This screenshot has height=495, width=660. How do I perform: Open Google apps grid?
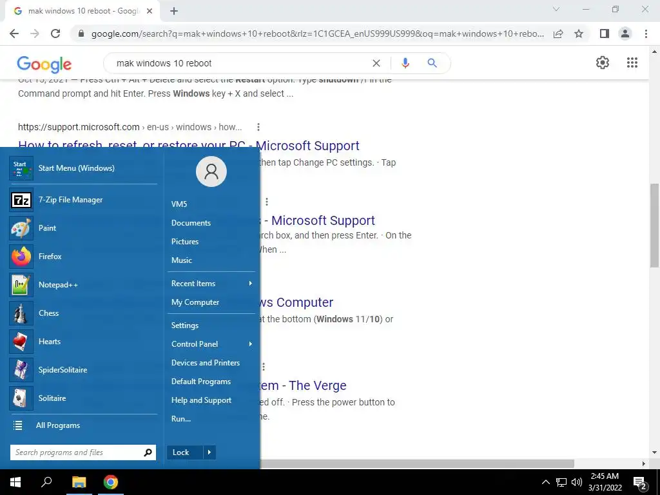(632, 63)
